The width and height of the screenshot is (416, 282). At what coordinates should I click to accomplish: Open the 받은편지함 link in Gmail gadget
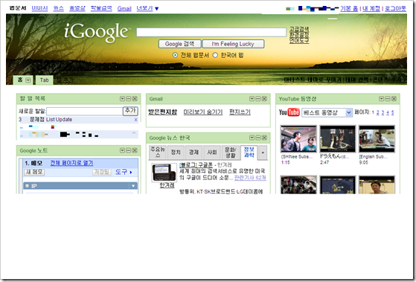[x=162, y=112]
